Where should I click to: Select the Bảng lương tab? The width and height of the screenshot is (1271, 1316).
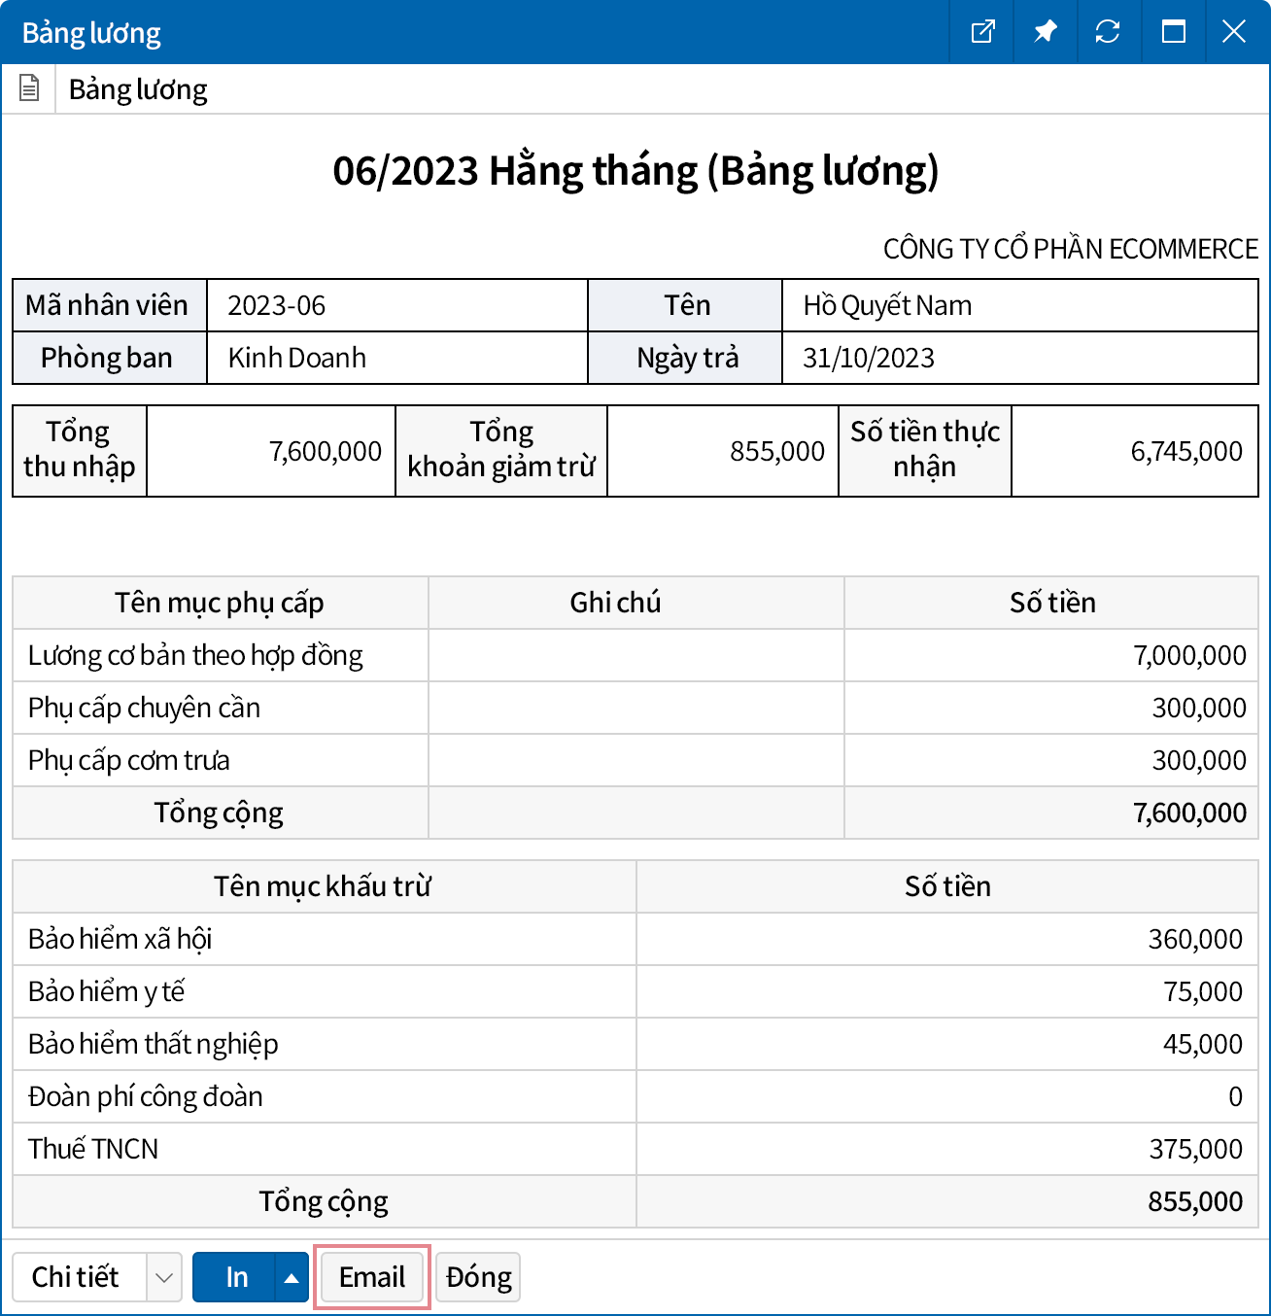pos(138,89)
